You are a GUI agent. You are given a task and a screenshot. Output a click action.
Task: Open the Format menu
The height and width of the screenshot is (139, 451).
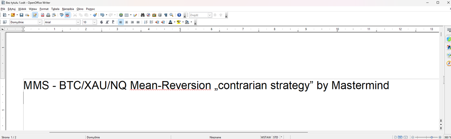pyautogui.click(x=44, y=9)
